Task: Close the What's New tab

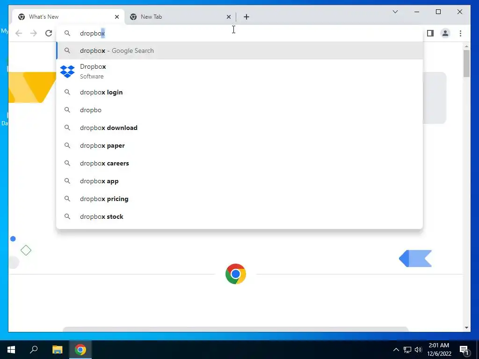Action: (116, 17)
